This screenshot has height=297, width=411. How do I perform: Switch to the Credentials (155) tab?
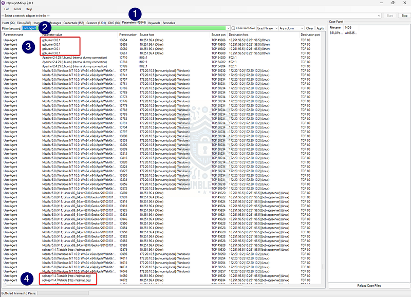[x=73, y=23]
